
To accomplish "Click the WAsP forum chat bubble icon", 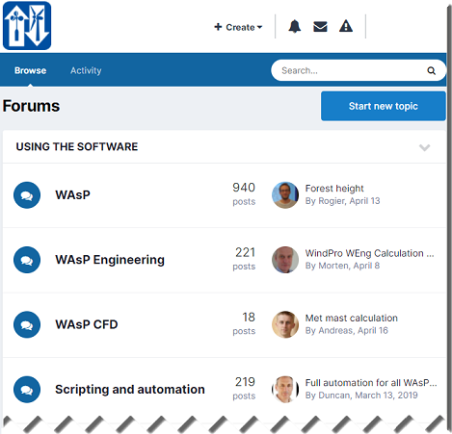I will click(x=27, y=195).
